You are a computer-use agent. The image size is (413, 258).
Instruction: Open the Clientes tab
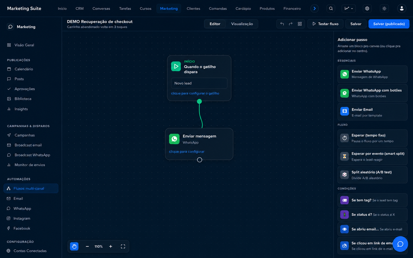click(x=193, y=9)
